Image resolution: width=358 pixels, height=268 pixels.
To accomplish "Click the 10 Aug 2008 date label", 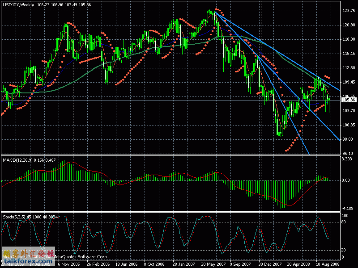I will click(328, 264).
